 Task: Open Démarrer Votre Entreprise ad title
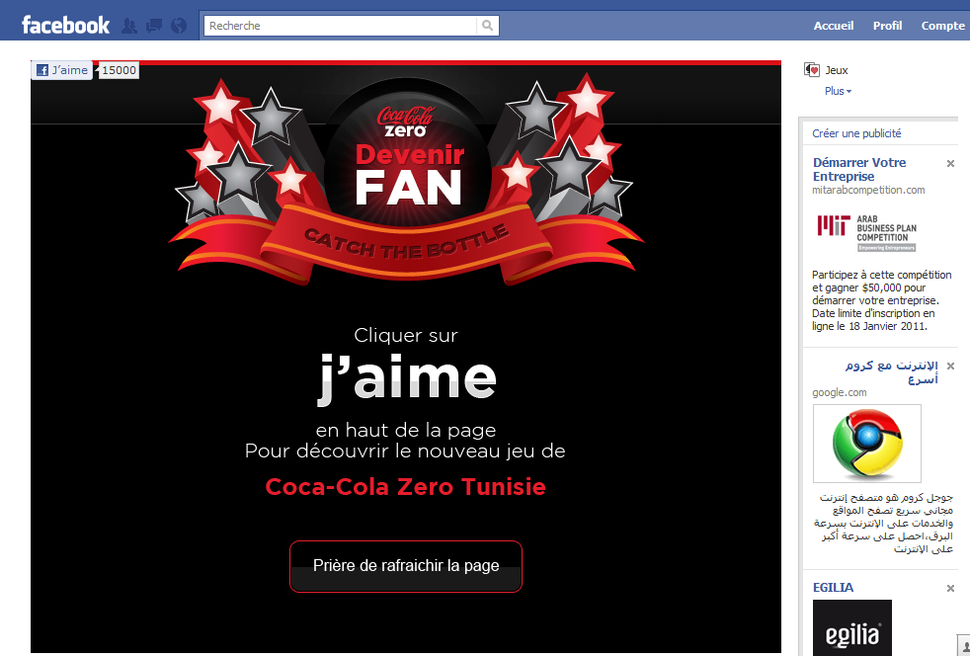[859, 169]
